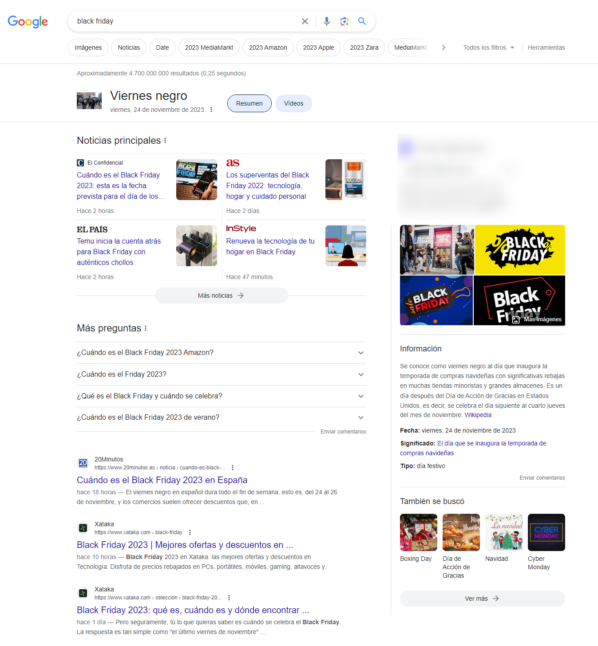
Task: Open Herramientas tools
Action: click(546, 47)
